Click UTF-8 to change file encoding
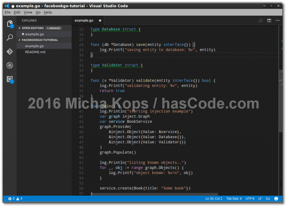Screen dimensions: 287x207 [250, 199]
